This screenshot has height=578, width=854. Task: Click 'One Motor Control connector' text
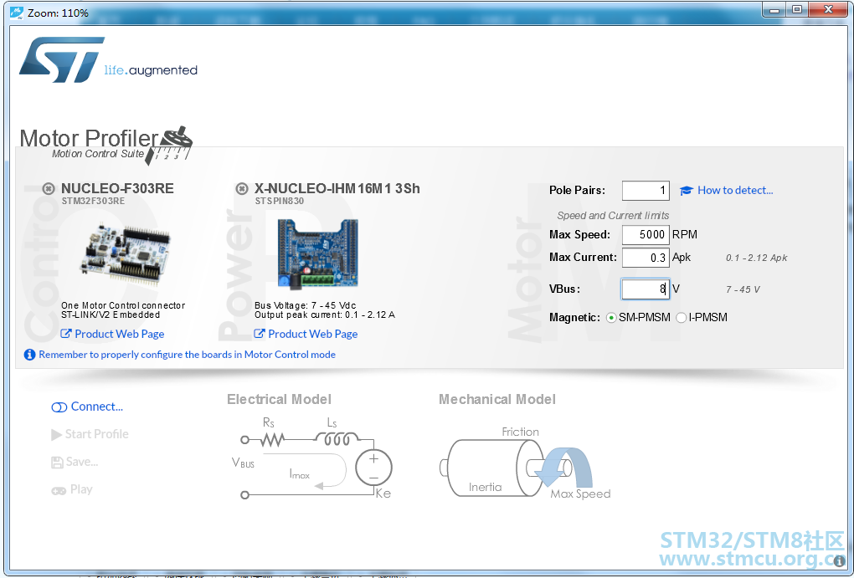coord(123,305)
